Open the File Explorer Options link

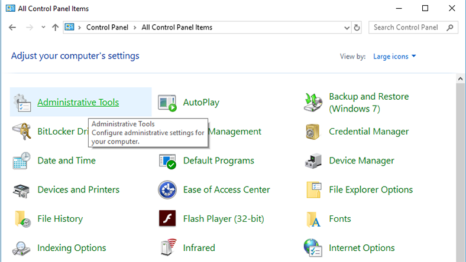click(371, 189)
